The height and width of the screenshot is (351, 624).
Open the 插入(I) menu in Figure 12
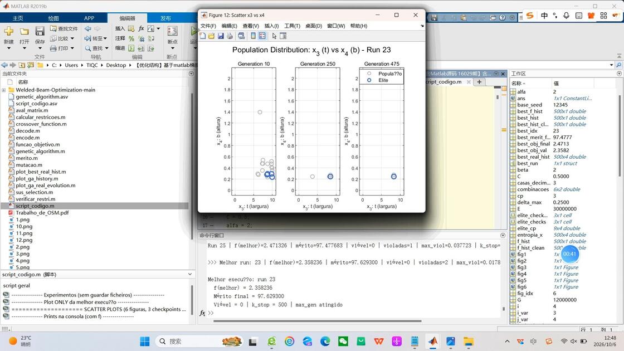point(271,26)
